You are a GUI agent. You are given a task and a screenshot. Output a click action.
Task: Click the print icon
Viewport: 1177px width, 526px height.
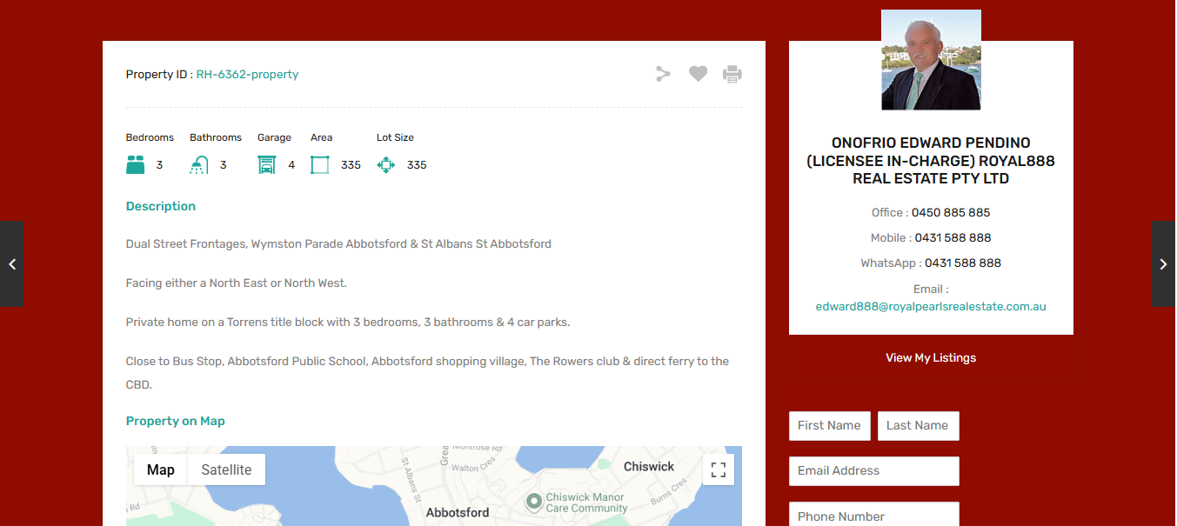tap(732, 74)
